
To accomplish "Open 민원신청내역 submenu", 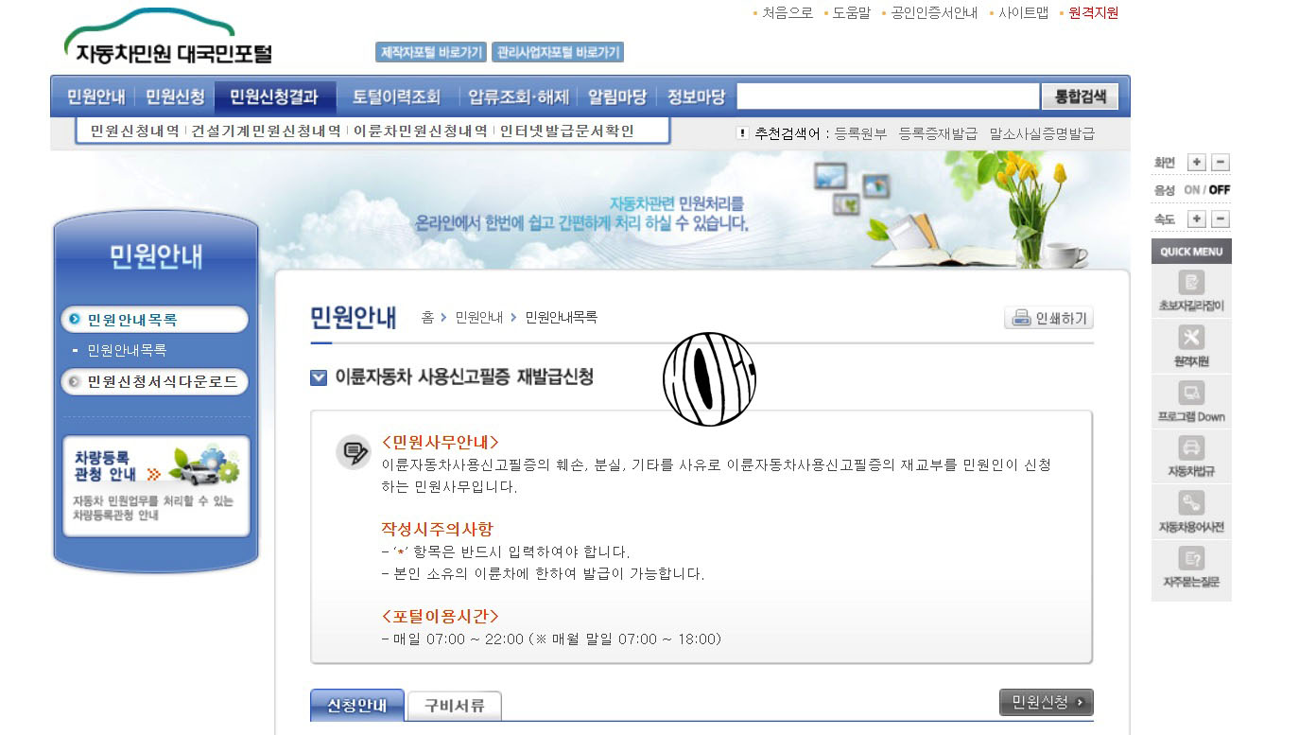I will click(x=134, y=131).
